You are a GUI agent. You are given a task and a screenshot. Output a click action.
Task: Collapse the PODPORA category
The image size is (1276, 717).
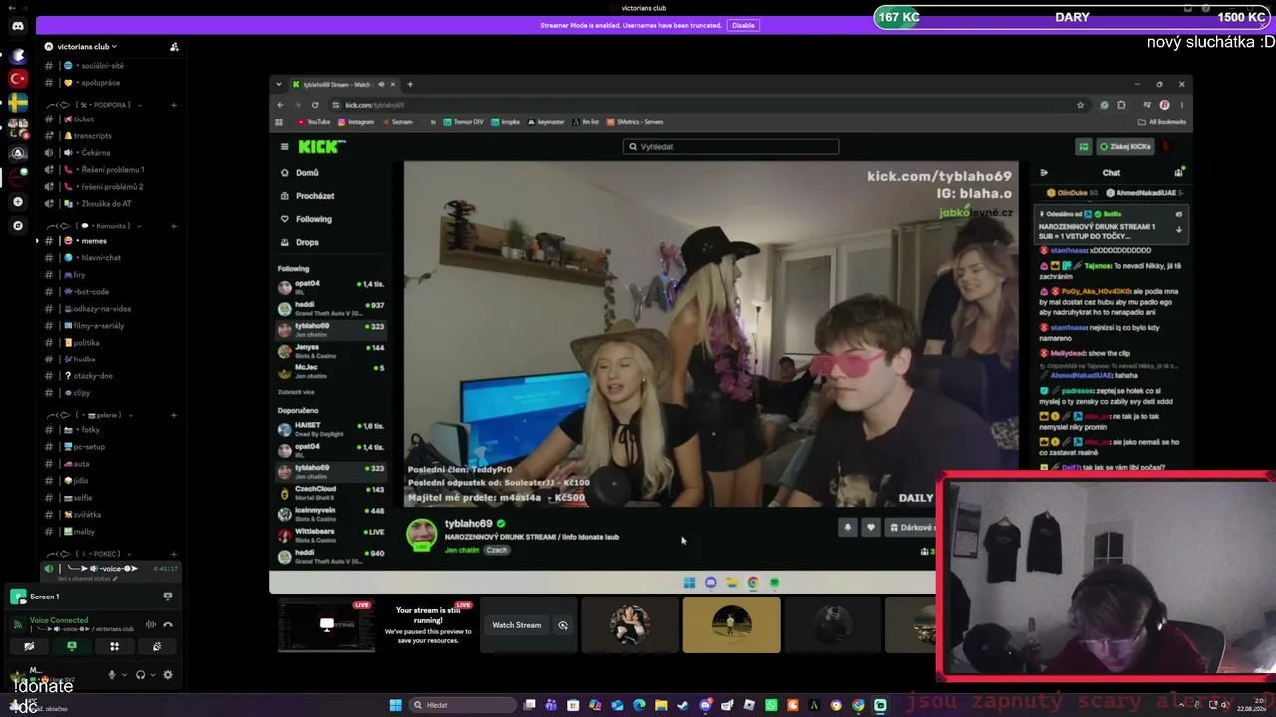point(93,105)
